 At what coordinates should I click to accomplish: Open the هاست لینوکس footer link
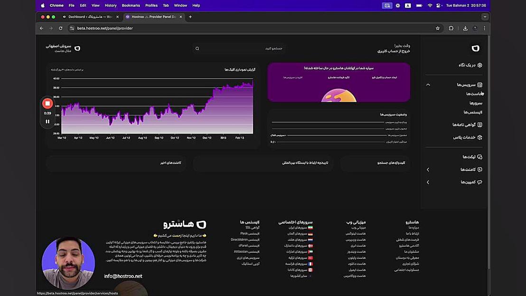pos(356,234)
